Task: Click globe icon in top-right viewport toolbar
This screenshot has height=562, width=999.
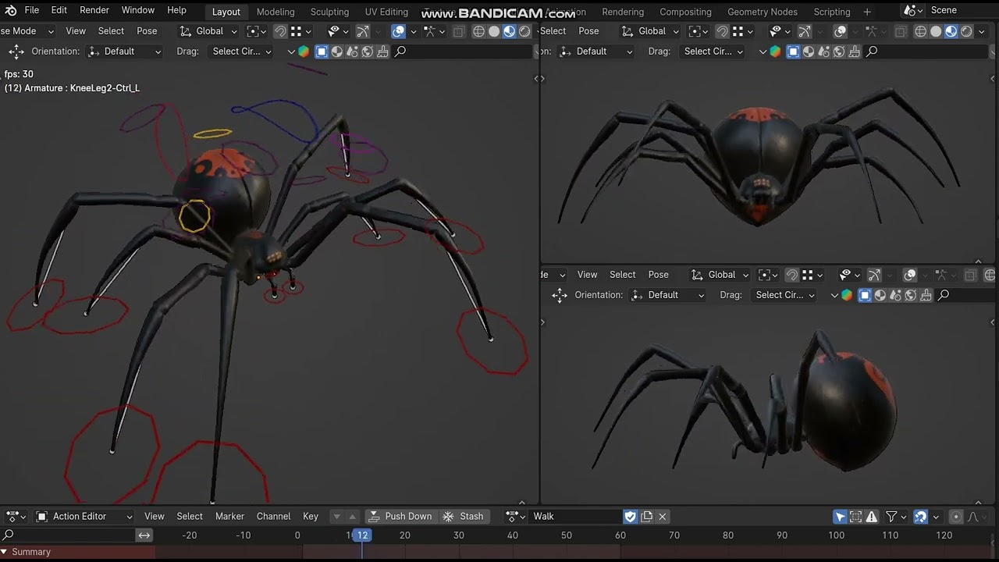Action: (838, 52)
